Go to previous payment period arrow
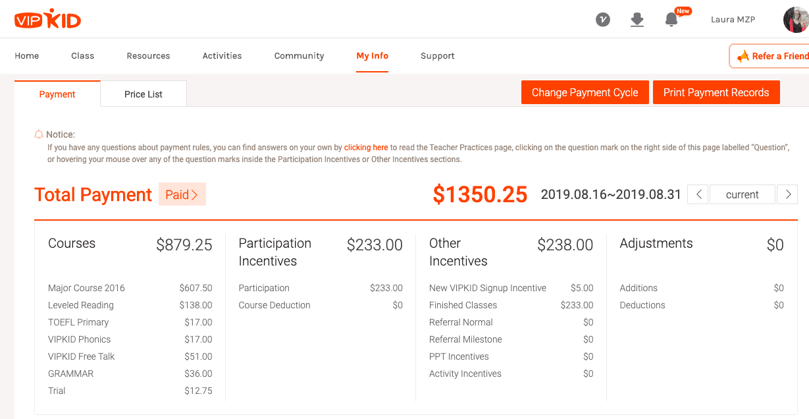Image resolution: width=809 pixels, height=419 pixels. [698, 194]
